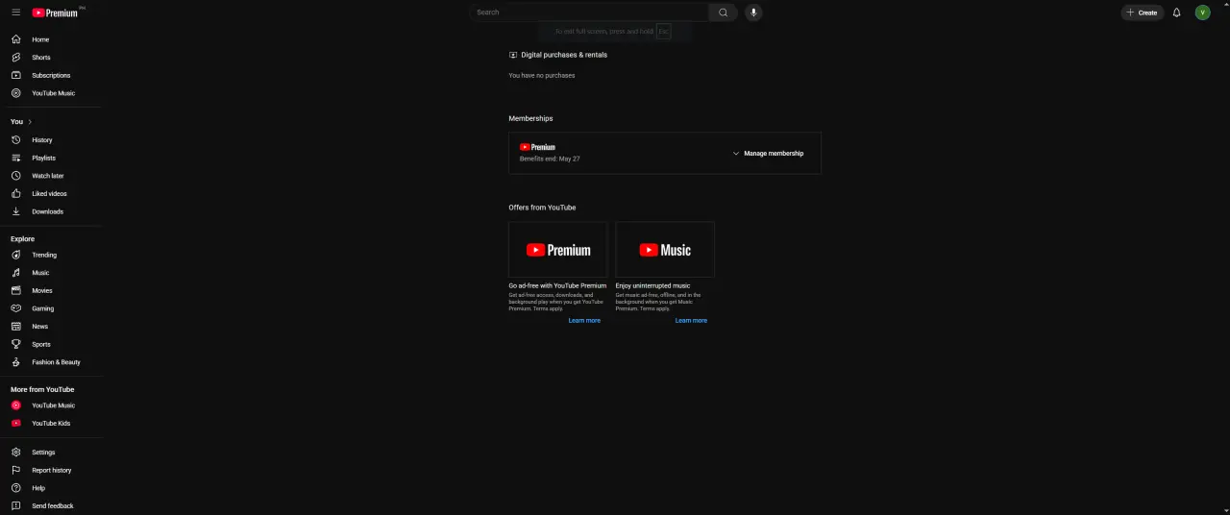
Task: Click the Settings gear icon
Action: 15,453
